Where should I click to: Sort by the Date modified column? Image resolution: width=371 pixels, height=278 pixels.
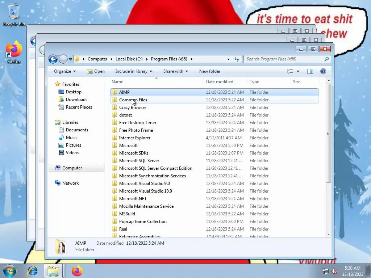coord(225,82)
